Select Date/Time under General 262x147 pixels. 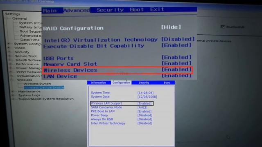pos(30,40)
